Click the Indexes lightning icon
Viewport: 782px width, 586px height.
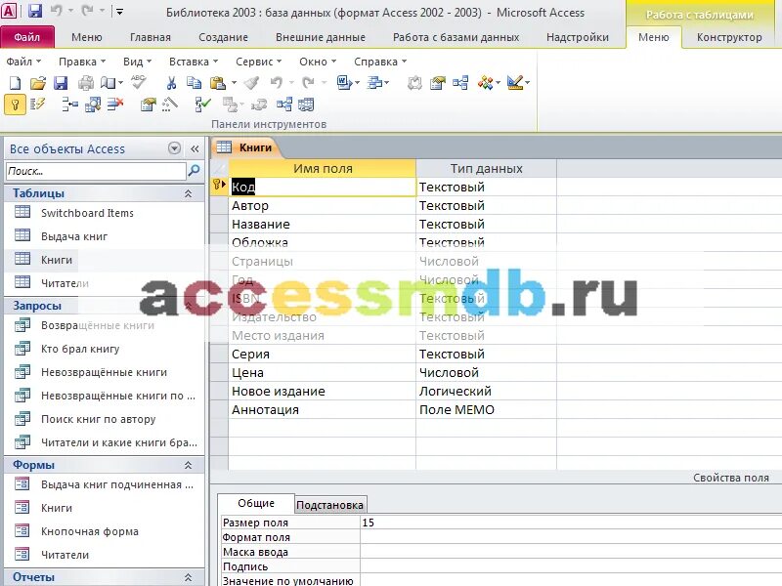(37, 105)
